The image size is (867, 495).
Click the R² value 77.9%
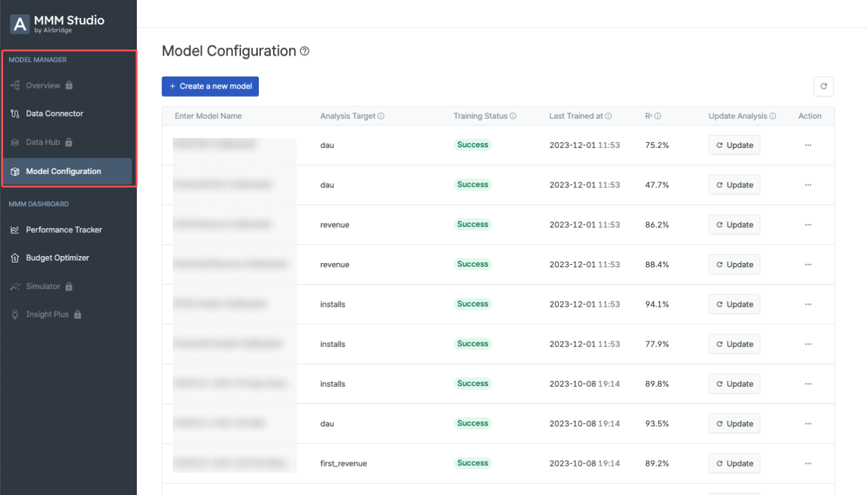tap(657, 344)
